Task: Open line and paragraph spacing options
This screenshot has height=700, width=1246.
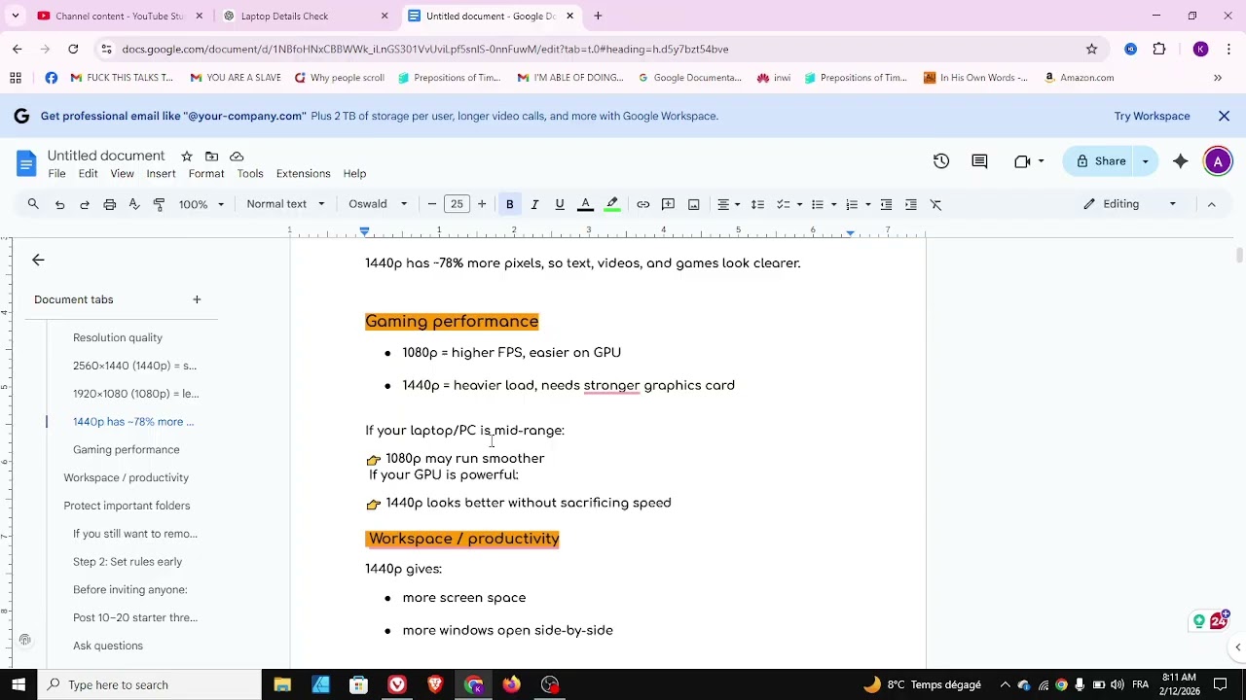Action: [757, 204]
